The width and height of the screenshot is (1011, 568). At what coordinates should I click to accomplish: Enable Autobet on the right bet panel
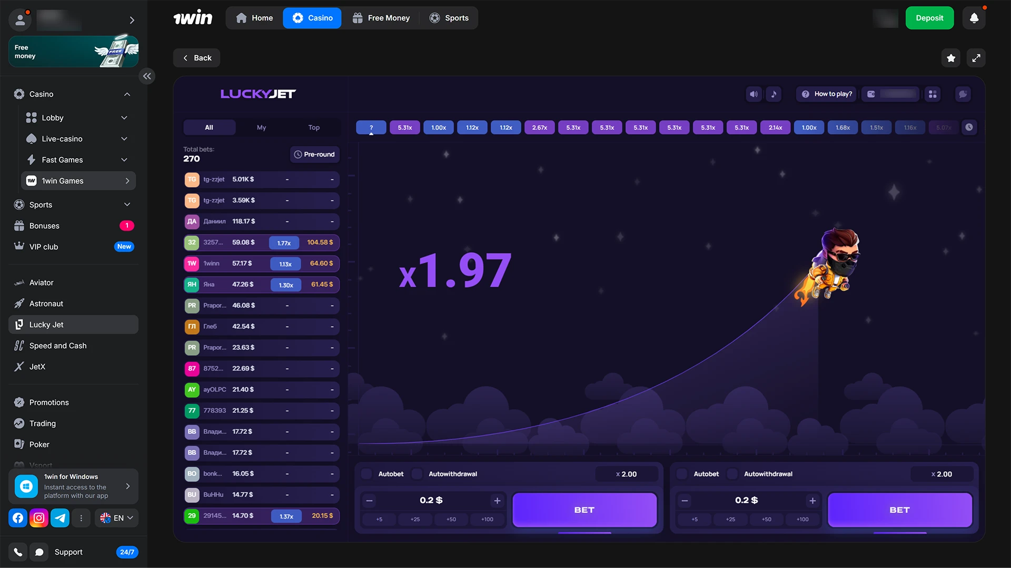click(682, 474)
